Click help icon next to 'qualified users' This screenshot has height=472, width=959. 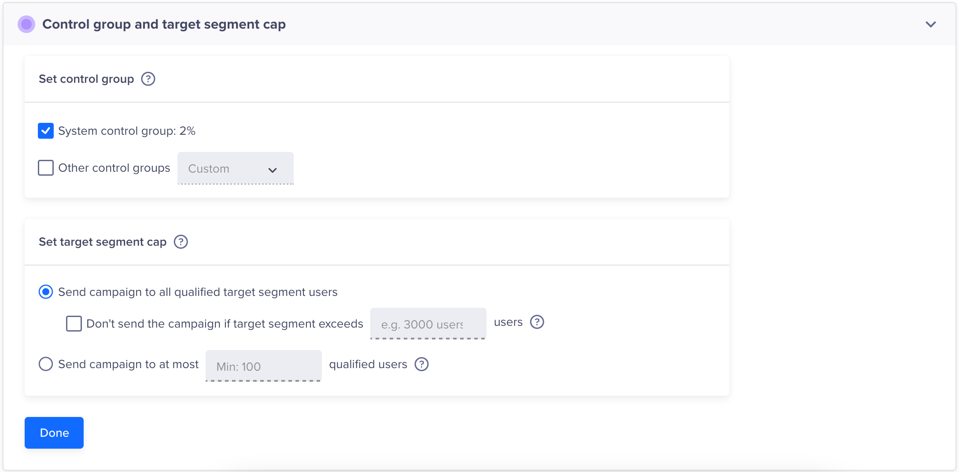click(421, 364)
